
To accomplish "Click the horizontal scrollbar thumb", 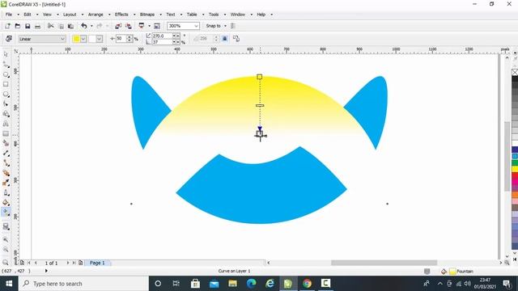I will click(x=384, y=263).
